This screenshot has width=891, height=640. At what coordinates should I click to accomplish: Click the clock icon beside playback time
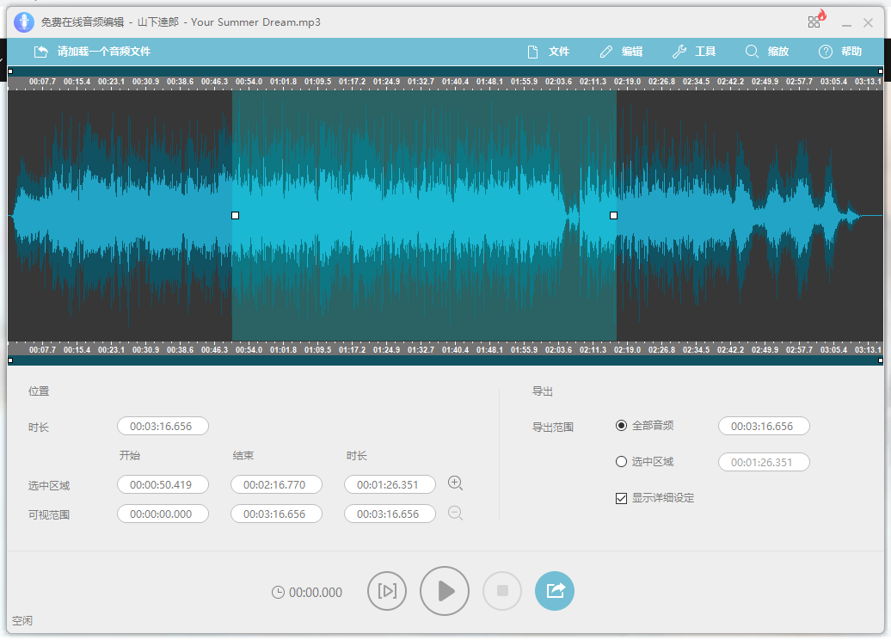pos(278,592)
